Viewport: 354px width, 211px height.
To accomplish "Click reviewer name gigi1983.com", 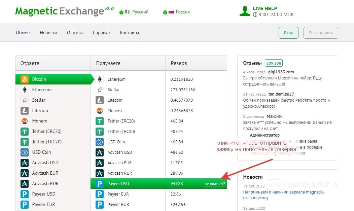I will click(x=281, y=72).
